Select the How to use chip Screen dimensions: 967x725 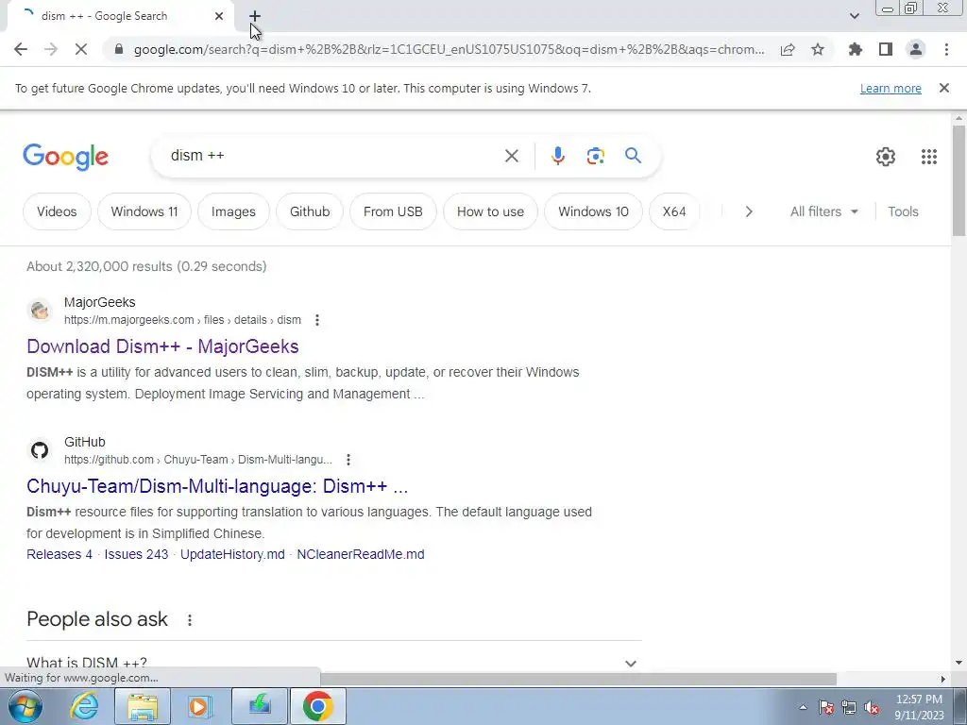pos(490,211)
